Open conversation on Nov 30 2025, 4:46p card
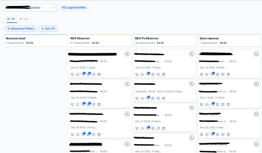262x153 pixels. (207, 135)
